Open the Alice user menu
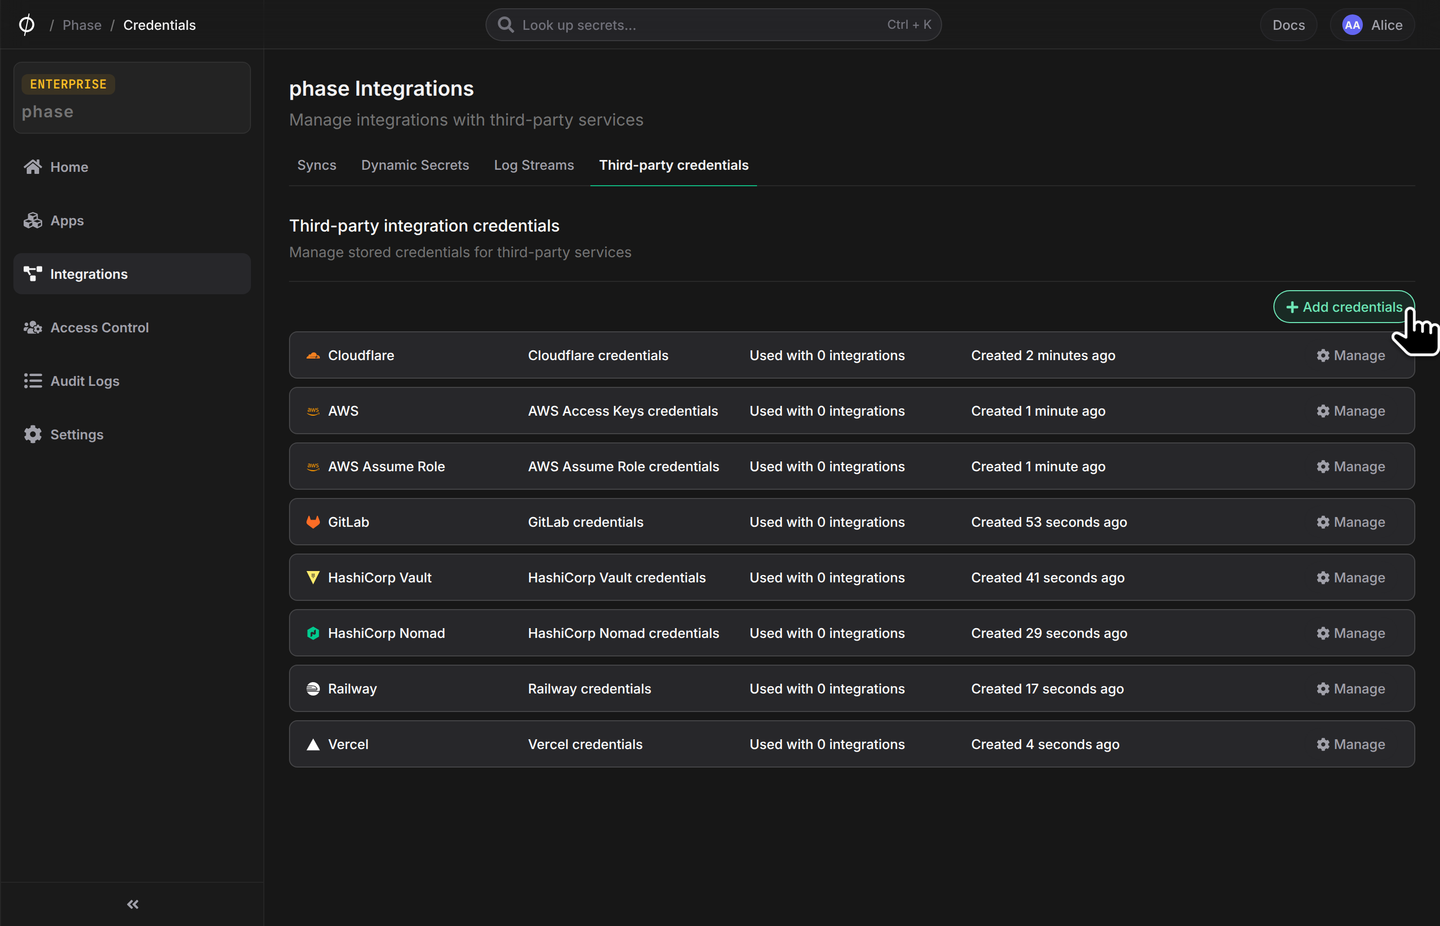Image resolution: width=1440 pixels, height=926 pixels. tap(1372, 25)
